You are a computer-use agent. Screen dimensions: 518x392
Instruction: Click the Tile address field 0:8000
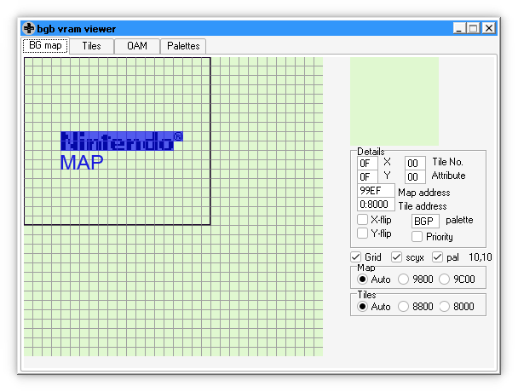376,205
